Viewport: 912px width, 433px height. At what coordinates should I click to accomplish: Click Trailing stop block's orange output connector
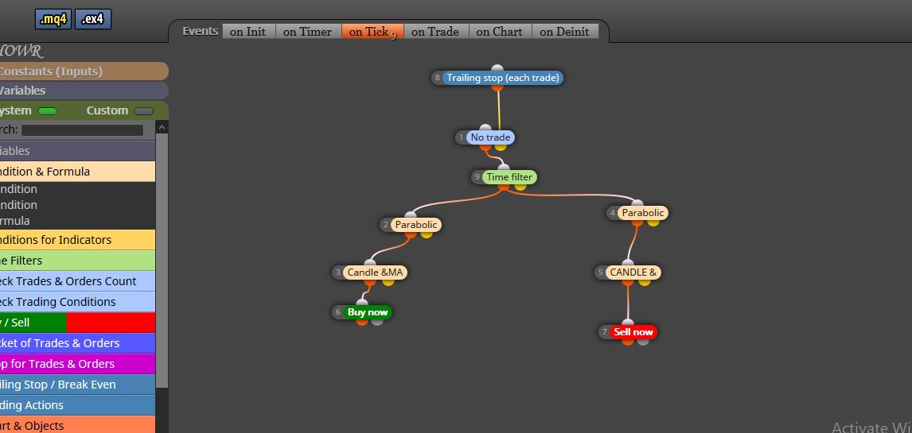pos(497,87)
